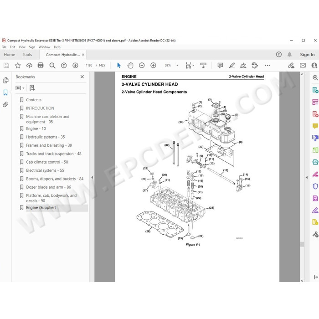Open the Window menu
The image size is (319, 319).
[44, 47]
